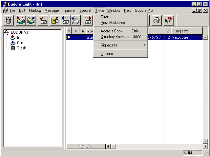Click the Forward toolbar icon
This screenshot has width=210, height=157.
[88, 20]
